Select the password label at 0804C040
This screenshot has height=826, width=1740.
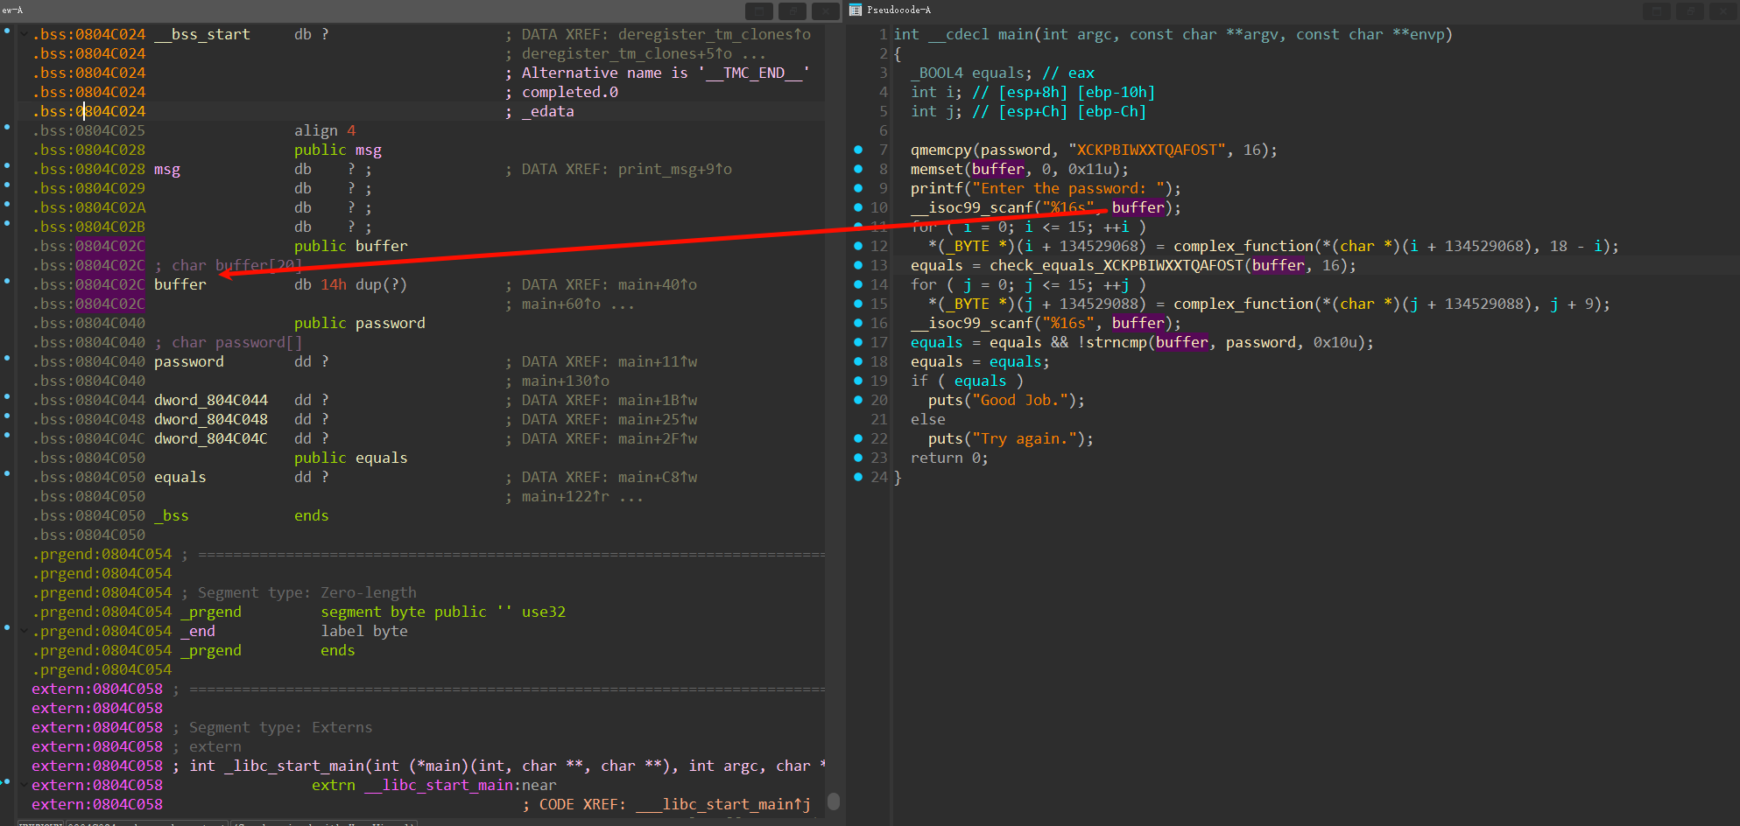[x=189, y=361]
